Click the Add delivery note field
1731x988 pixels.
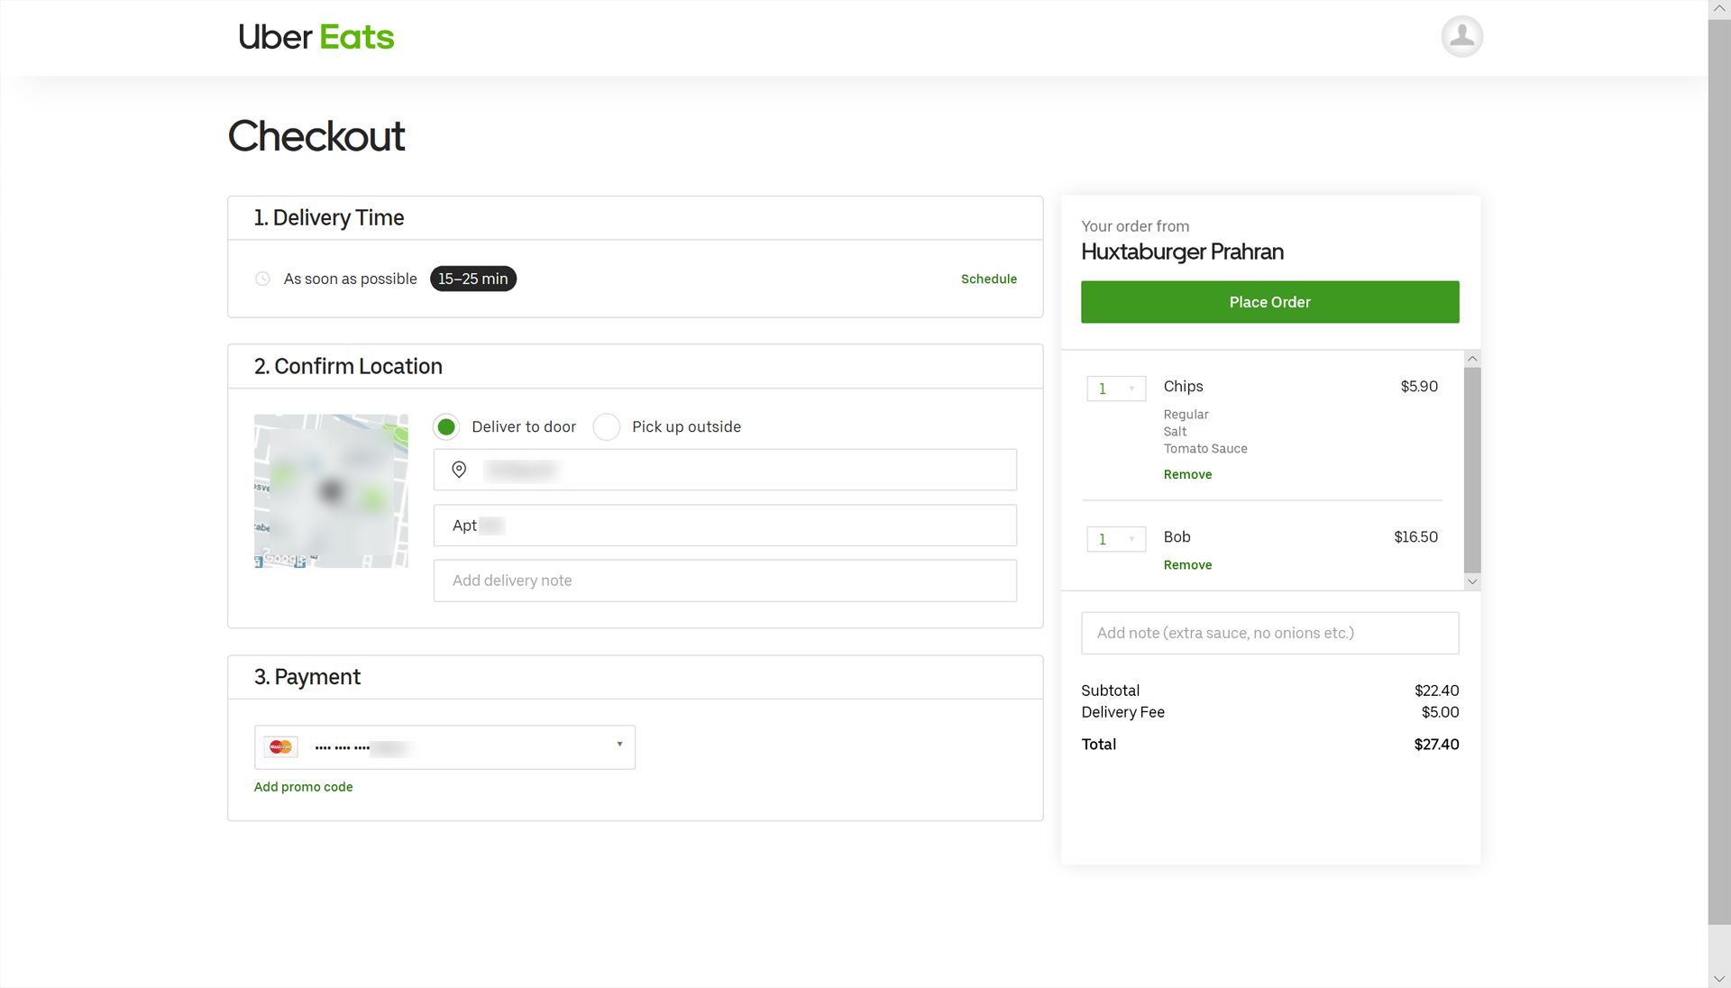(725, 581)
